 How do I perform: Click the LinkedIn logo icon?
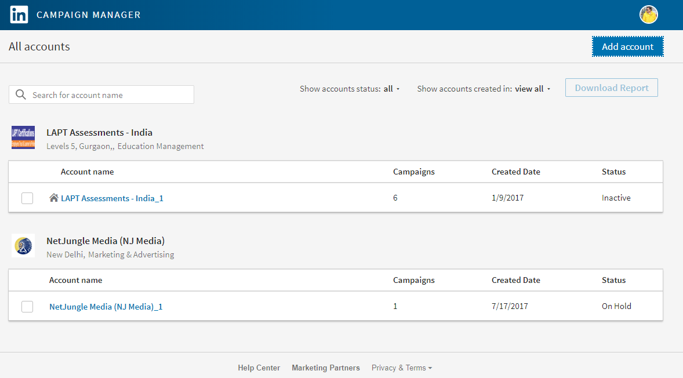(19, 15)
